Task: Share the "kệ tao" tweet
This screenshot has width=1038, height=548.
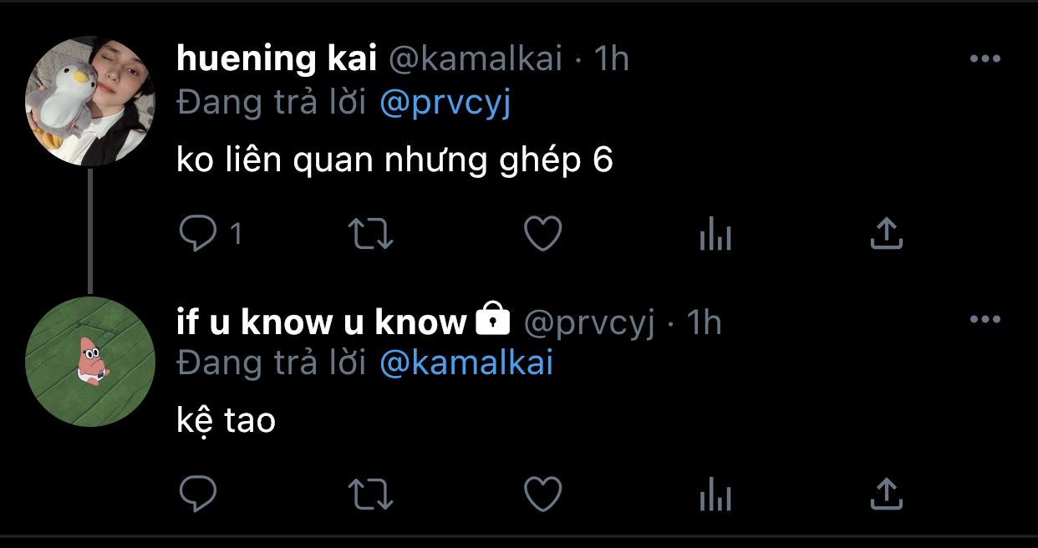Action: [887, 494]
